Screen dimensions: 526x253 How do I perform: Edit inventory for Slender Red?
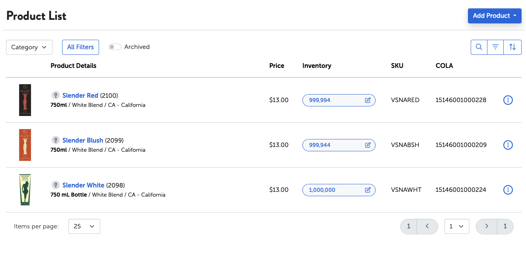coord(368,100)
